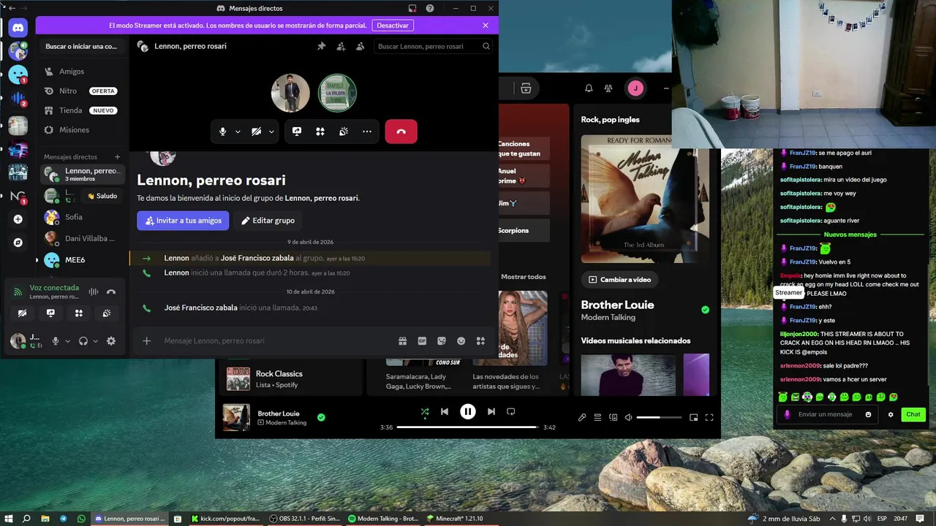Viewport: 936px width, 526px height.
Task: Click Deactivate Streamer mode button
Action: [x=393, y=26]
